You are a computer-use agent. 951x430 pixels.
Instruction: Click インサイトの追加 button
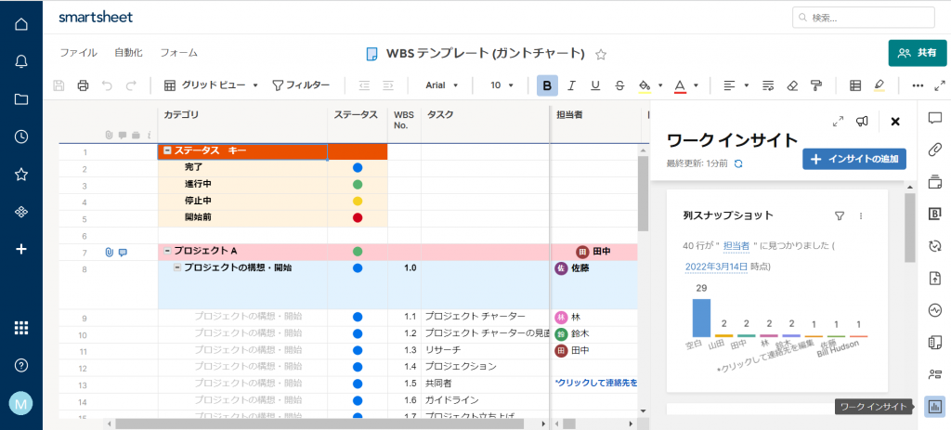click(854, 159)
